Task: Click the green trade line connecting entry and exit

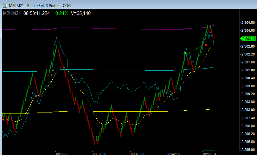Action: coord(196,49)
